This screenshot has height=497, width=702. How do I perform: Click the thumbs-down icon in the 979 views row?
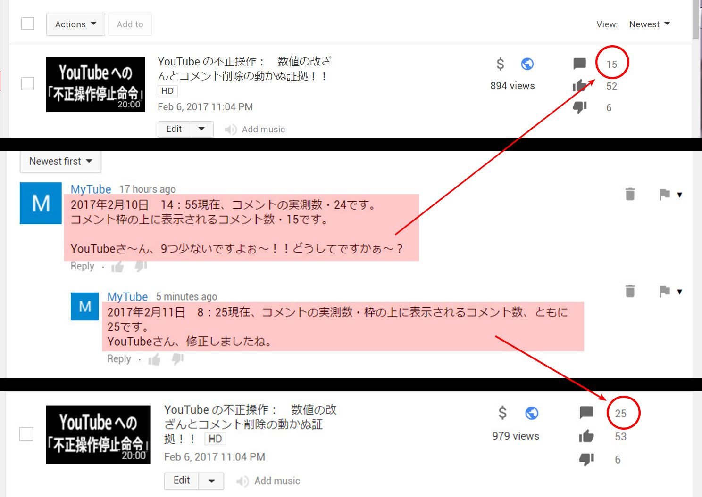(x=586, y=459)
